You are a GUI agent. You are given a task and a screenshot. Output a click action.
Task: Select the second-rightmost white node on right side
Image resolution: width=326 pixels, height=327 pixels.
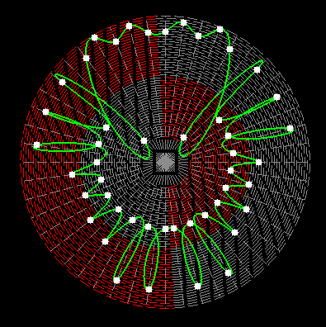coord(276,97)
